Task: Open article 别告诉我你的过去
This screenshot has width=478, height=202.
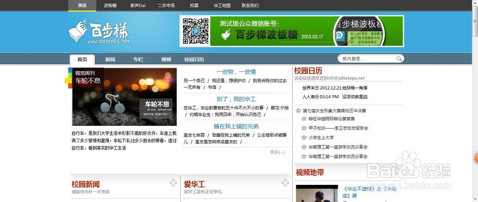Action: 270,81
